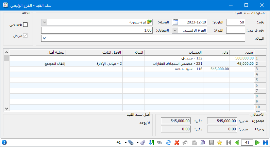Select the إقفال المجمع operation cell

pyautogui.click(x=38, y=63)
